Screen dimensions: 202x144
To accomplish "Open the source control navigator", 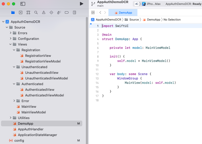I will [21, 13].
